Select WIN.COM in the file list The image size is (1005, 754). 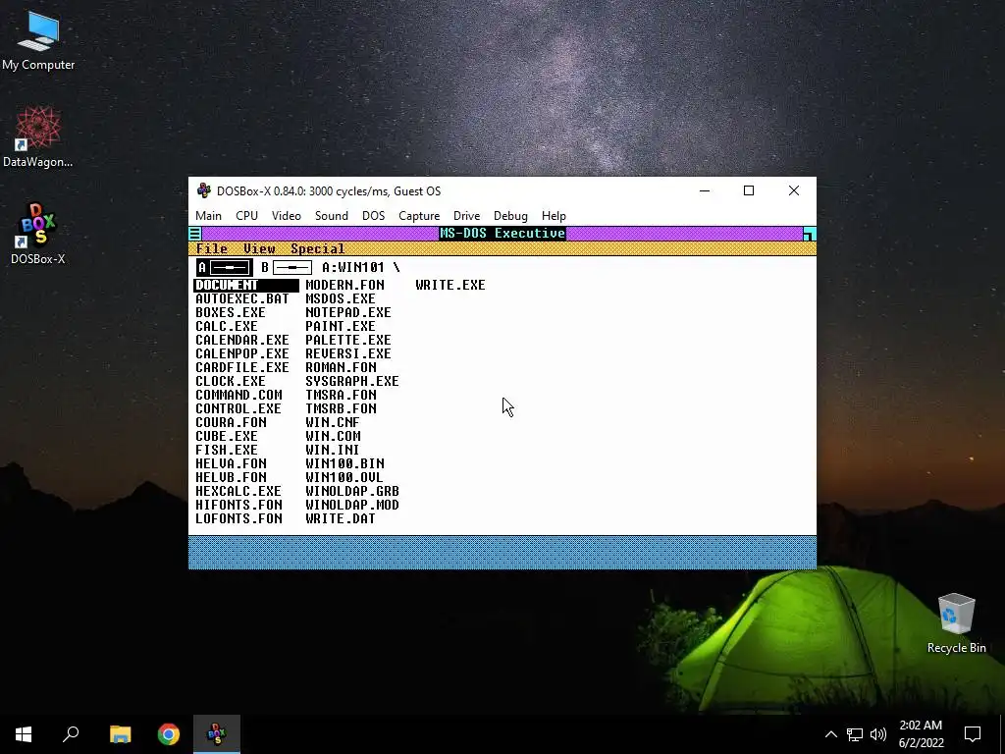[333, 436]
